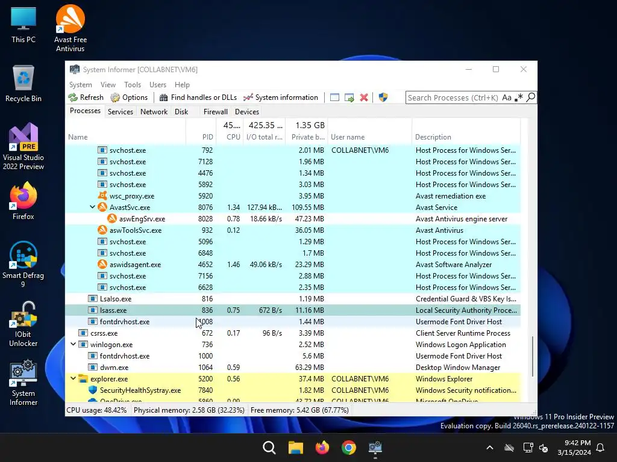Click the aswidsagent.exe process icon

pyautogui.click(x=102, y=265)
